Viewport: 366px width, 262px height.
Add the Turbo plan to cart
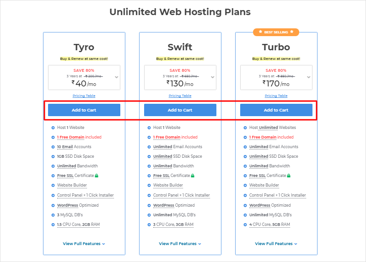point(276,110)
